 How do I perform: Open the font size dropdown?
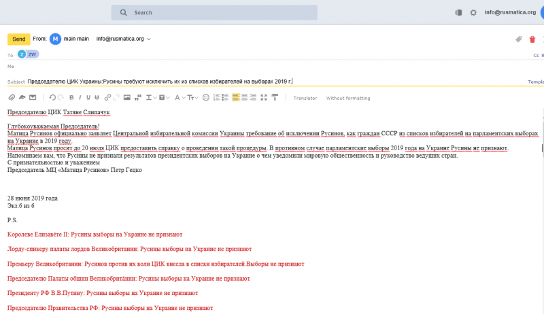[x=193, y=98]
